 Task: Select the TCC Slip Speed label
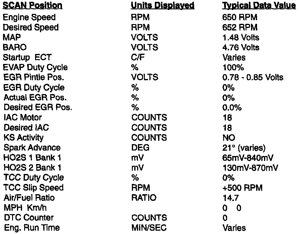click(x=33, y=188)
